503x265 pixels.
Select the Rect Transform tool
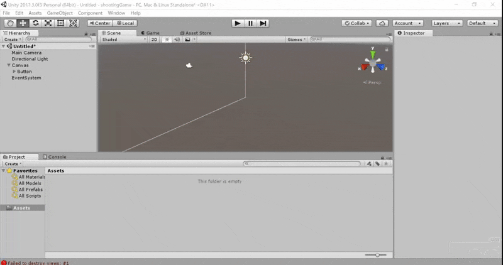click(x=60, y=23)
